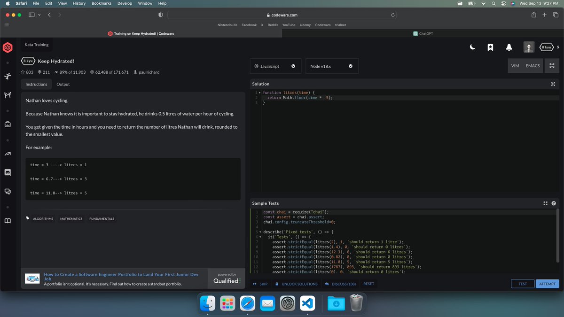Open the briefcase Jobs sidebar icon
Screen dimensions: 564x317
[x=8, y=124]
